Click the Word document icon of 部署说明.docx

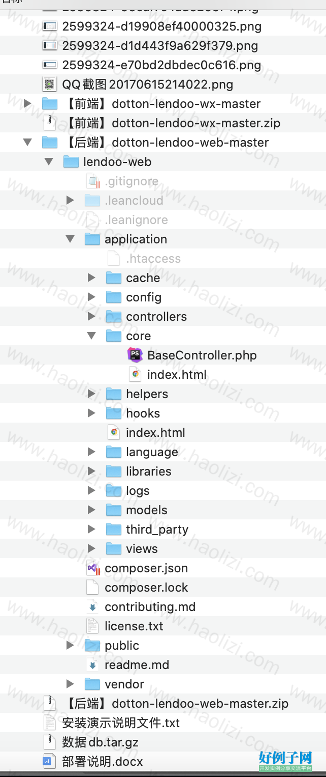tap(49, 761)
